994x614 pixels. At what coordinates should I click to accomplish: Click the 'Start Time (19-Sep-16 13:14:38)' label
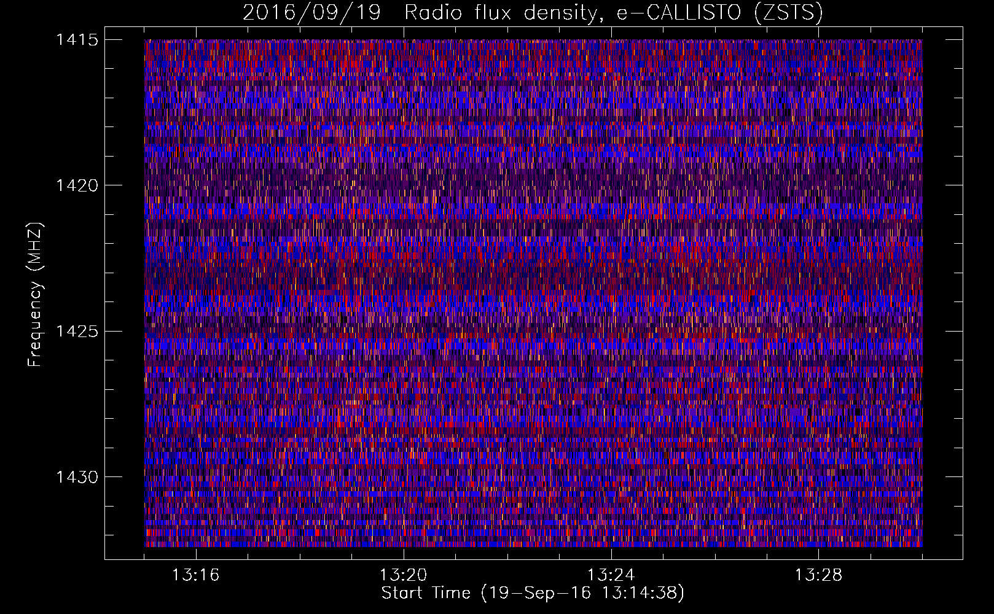pyautogui.click(x=533, y=593)
